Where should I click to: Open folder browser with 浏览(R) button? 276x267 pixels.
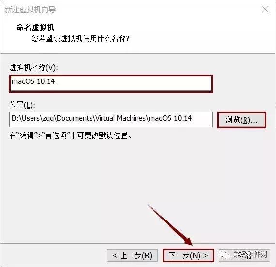[x=242, y=120]
